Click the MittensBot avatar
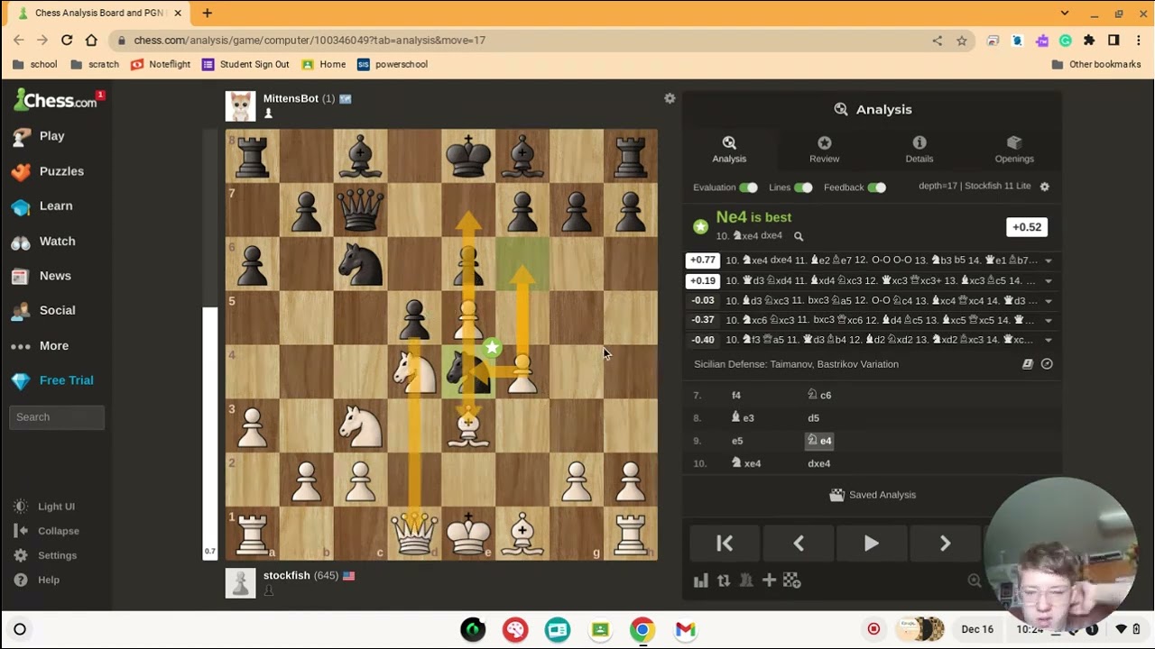Viewport: 1155px width, 649px height. click(x=240, y=105)
